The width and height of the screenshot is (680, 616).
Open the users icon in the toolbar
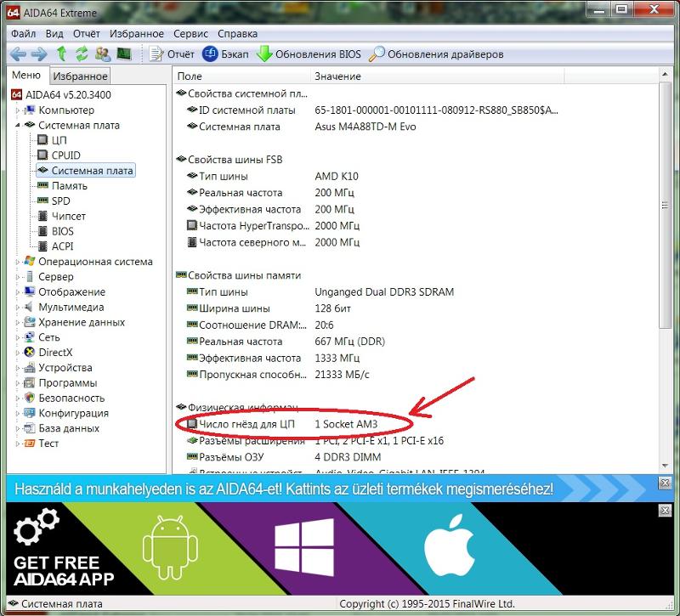103,54
